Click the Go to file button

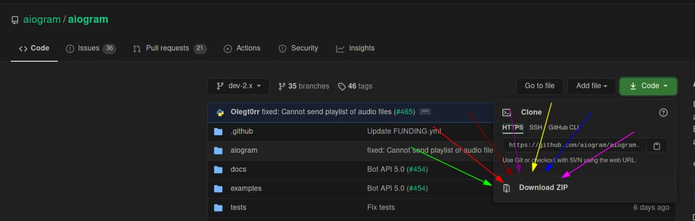539,86
